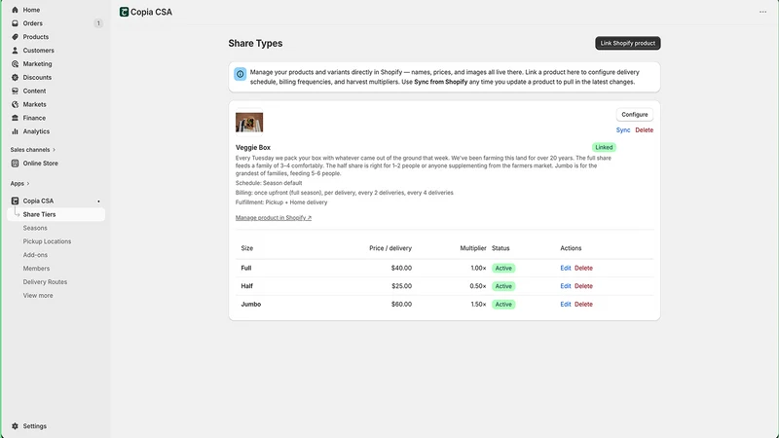Click the Active badge in Jumbo row
Screen dimensions: 779x438
(503, 305)
